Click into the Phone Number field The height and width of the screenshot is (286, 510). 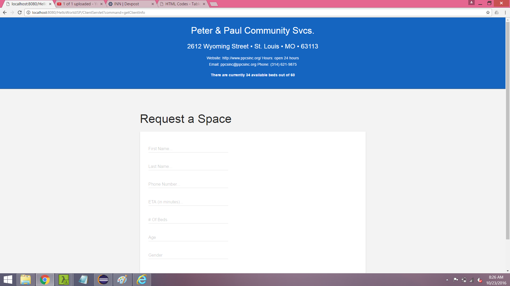(188, 184)
